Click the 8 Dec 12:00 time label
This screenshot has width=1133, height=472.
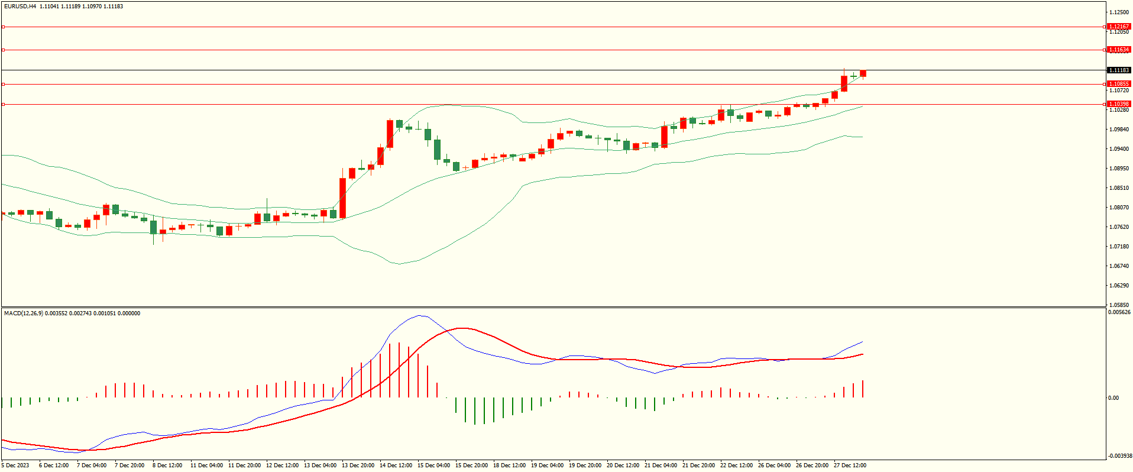[x=167, y=465]
